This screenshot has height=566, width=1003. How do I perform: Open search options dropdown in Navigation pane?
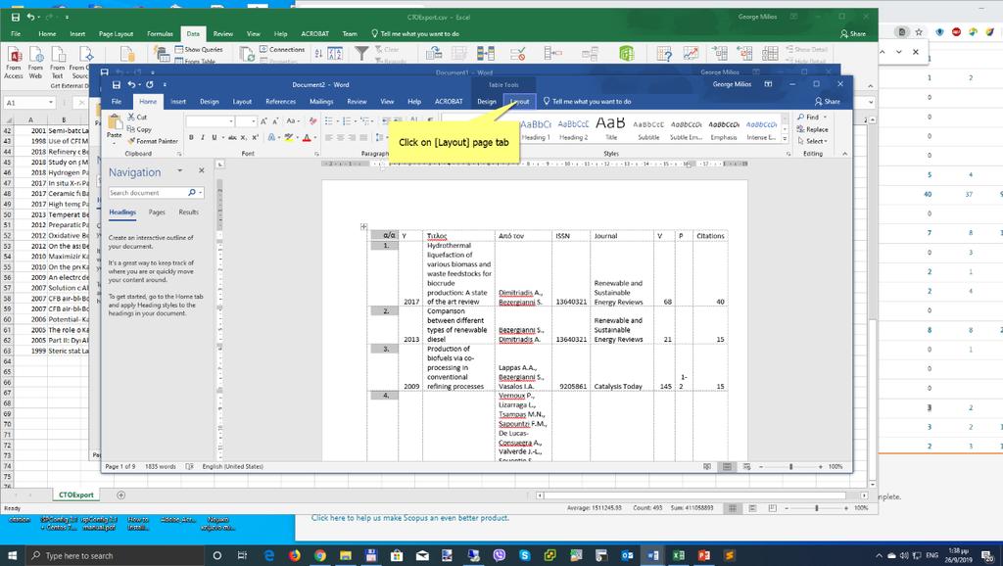(201, 193)
